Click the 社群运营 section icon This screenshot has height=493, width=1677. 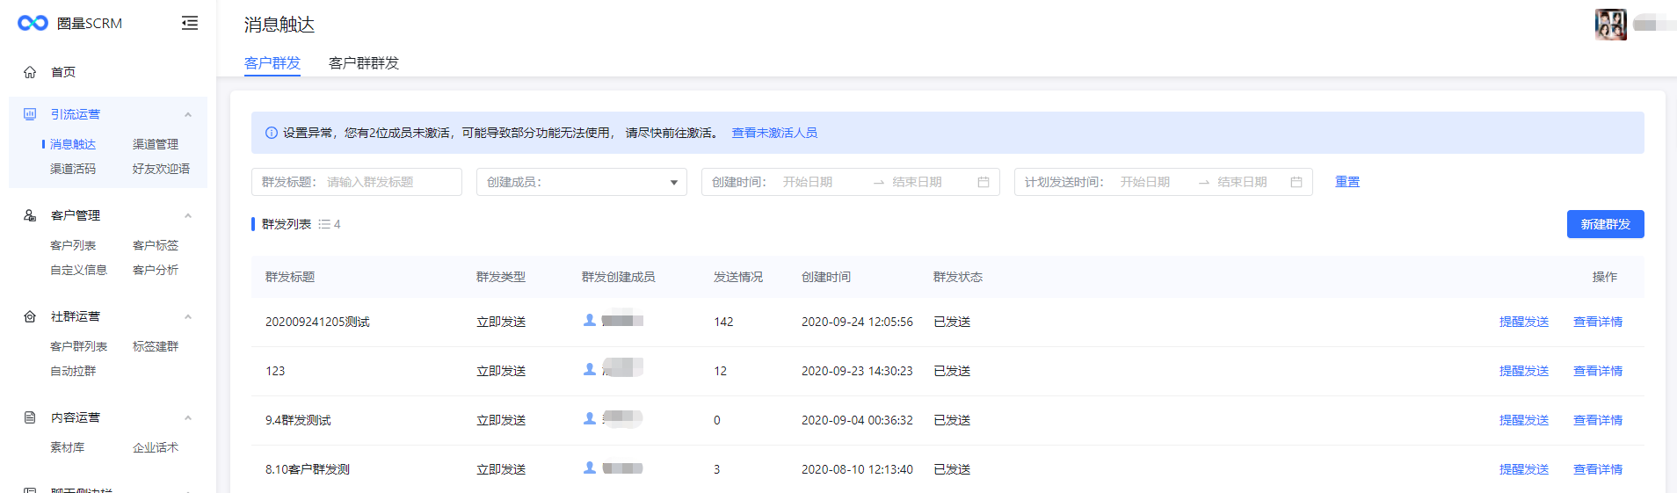[x=30, y=316]
